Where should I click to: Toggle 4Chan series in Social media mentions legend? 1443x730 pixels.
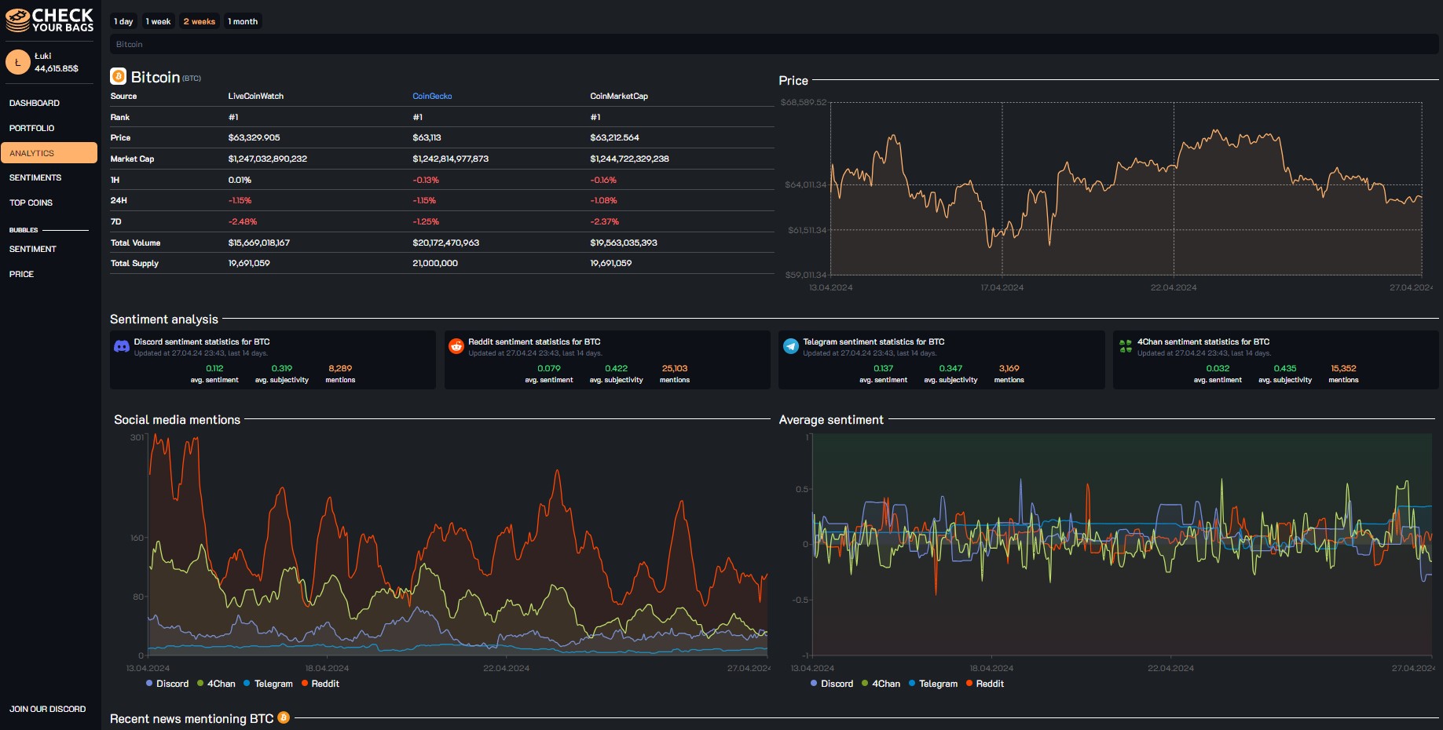click(x=216, y=684)
